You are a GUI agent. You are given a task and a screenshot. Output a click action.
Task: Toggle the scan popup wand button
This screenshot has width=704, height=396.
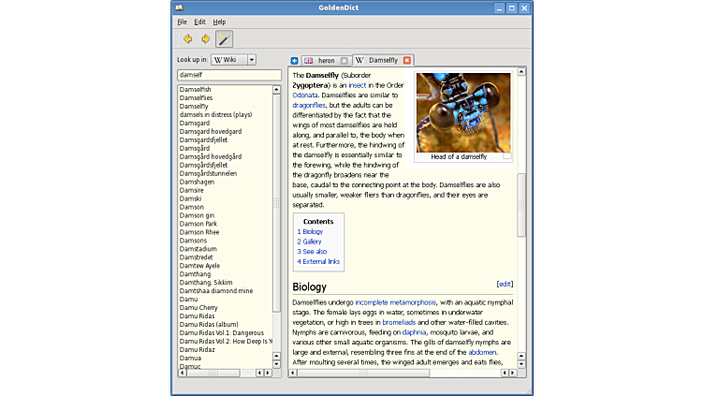pyautogui.click(x=224, y=38)
